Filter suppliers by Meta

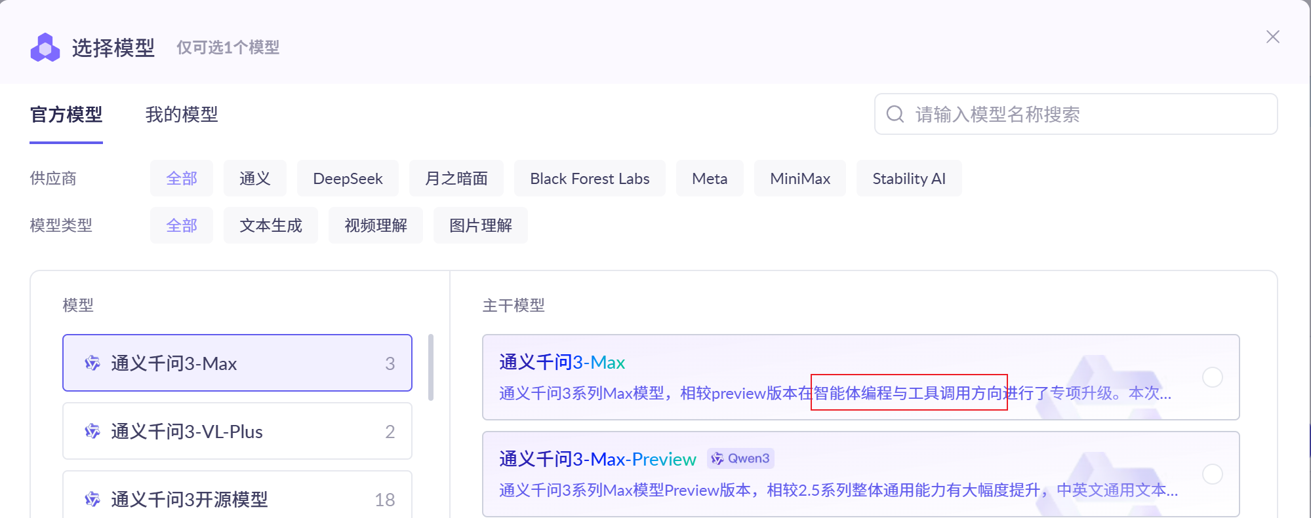tap(710, 178)
